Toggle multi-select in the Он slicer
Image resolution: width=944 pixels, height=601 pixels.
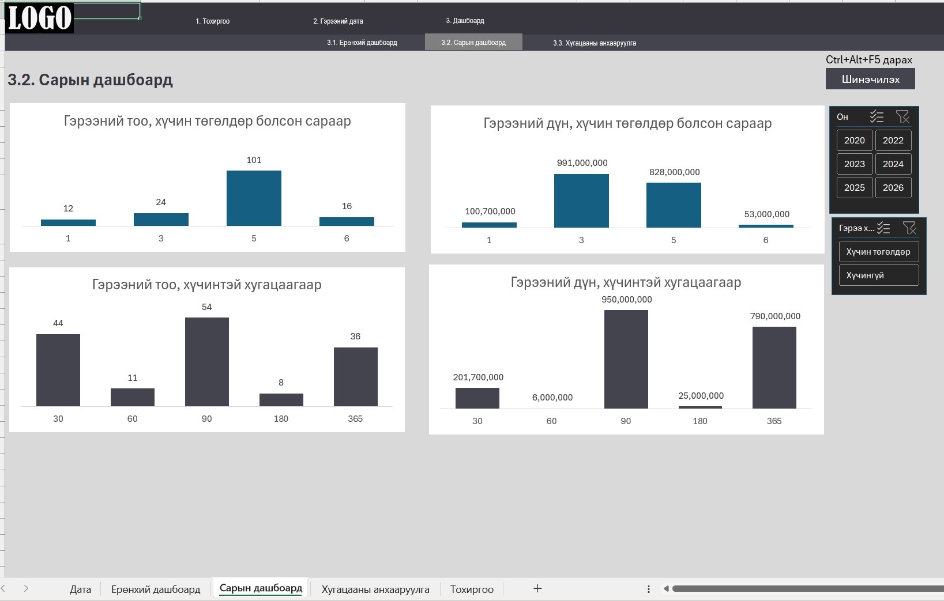pos(877,117)
